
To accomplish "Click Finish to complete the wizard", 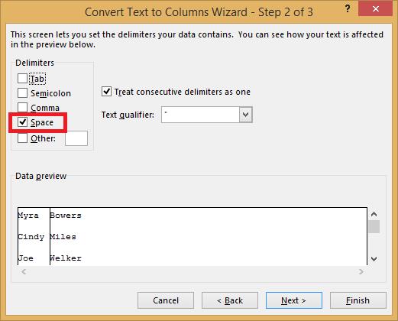I will tap(358, 300).
